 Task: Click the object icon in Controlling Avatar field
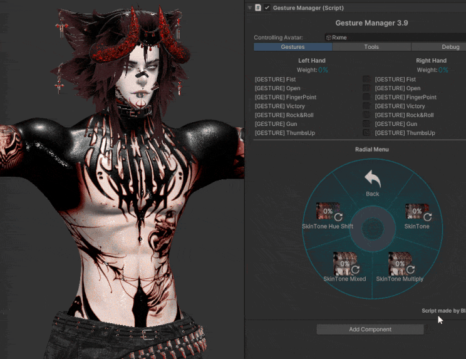click(328, 38)
